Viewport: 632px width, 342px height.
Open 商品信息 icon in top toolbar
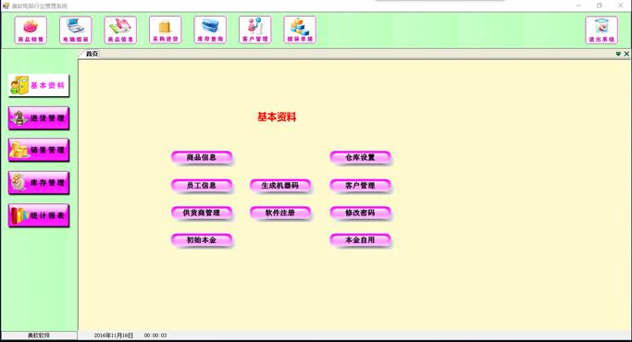[x=120, y=30]
